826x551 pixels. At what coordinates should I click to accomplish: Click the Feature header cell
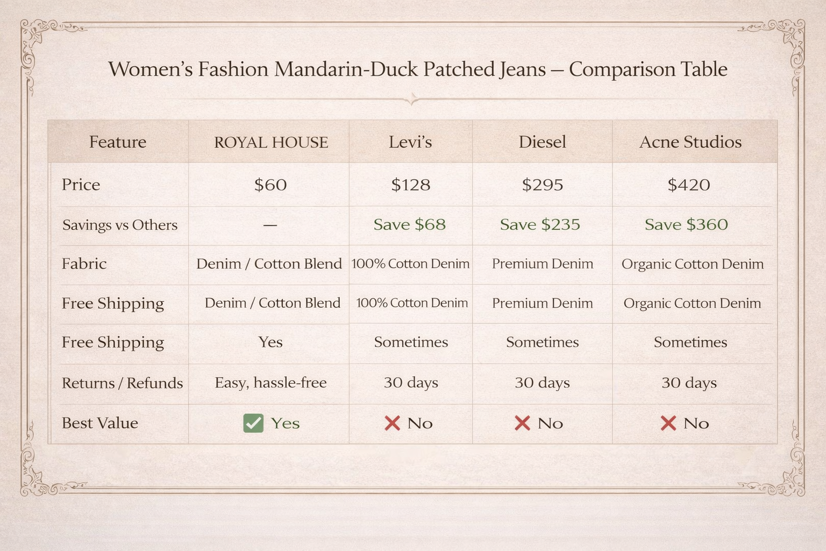(x=118, y=142)
